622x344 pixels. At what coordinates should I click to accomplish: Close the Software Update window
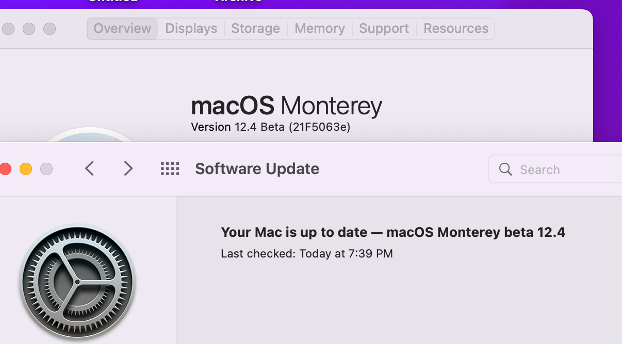coord(5,169)
